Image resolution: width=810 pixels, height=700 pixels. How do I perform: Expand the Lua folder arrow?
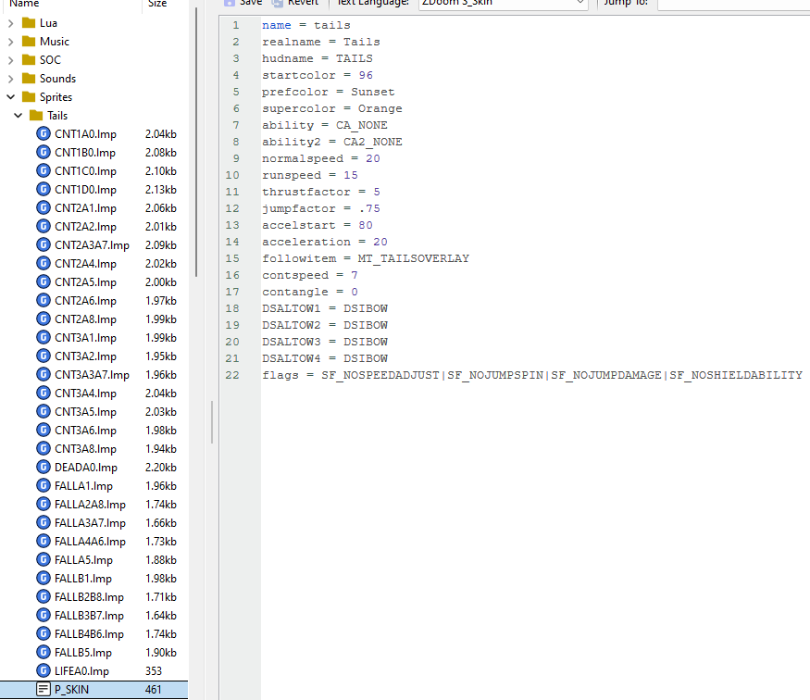tap(10, 23)
